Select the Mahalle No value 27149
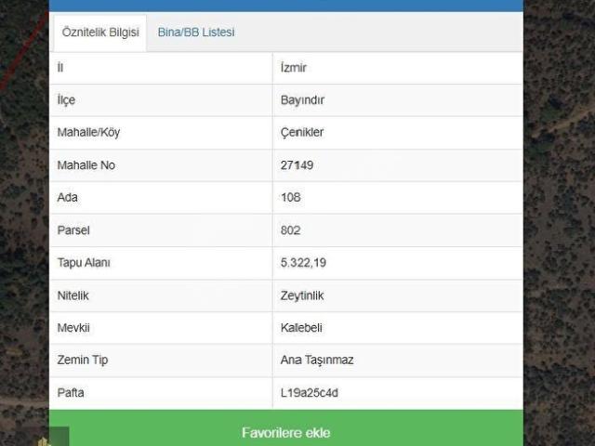Image resolution: width=595 pixels, height=446 pixels. tap(297, 165)
